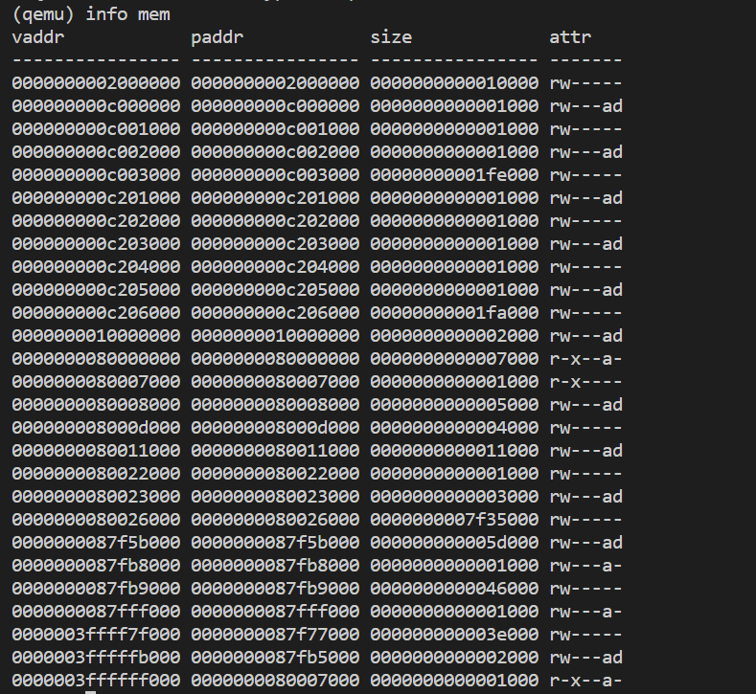Screen dimensions: 756x694
Task: Click size value 0000000000046000
Action: coord(454,589)
